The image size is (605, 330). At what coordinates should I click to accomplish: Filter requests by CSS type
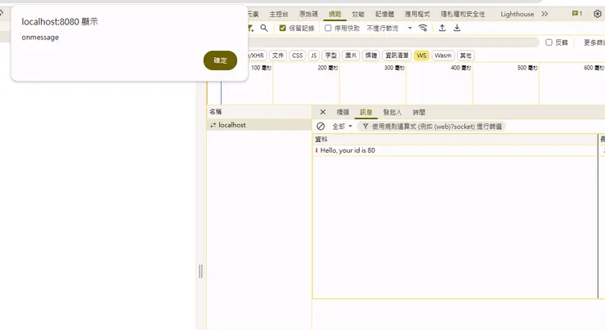tap(297, 56)
